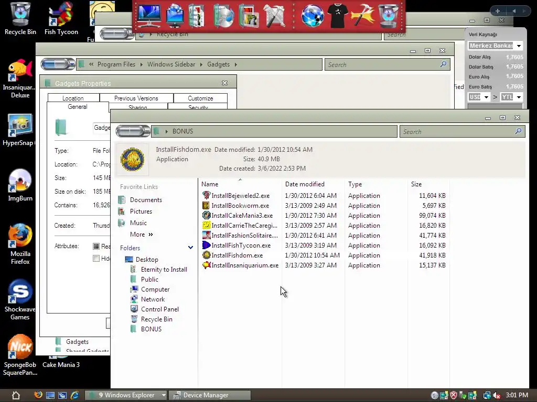Viewport: 537px width, 402px height.
Task: Switch to General tab
Action: (78, 107)
